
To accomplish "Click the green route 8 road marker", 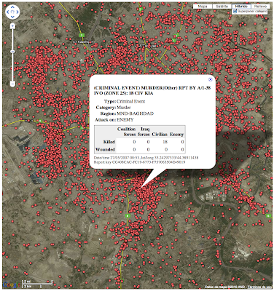I will [127, 216].
